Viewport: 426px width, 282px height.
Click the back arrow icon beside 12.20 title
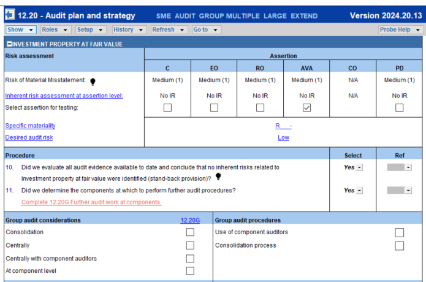pos(10,14)
